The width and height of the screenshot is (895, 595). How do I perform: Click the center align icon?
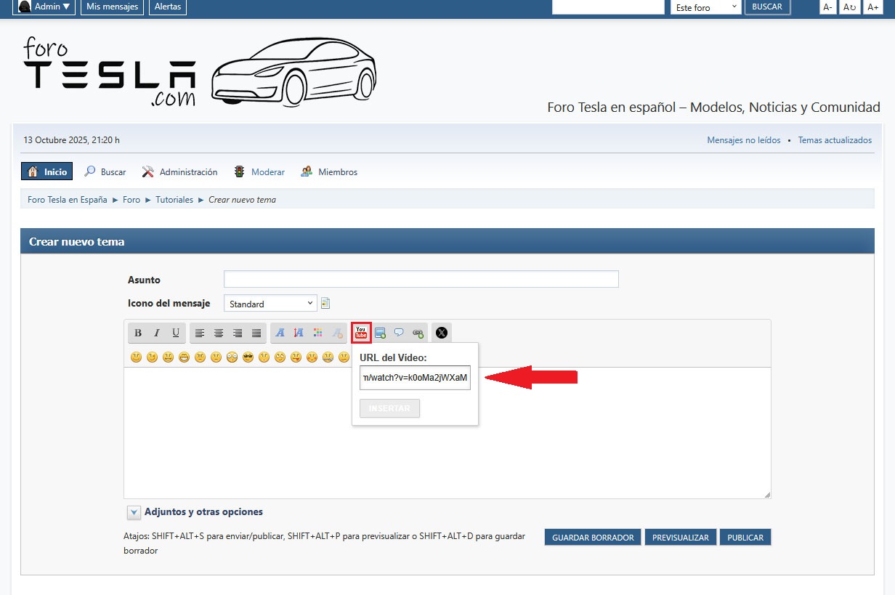219,333
